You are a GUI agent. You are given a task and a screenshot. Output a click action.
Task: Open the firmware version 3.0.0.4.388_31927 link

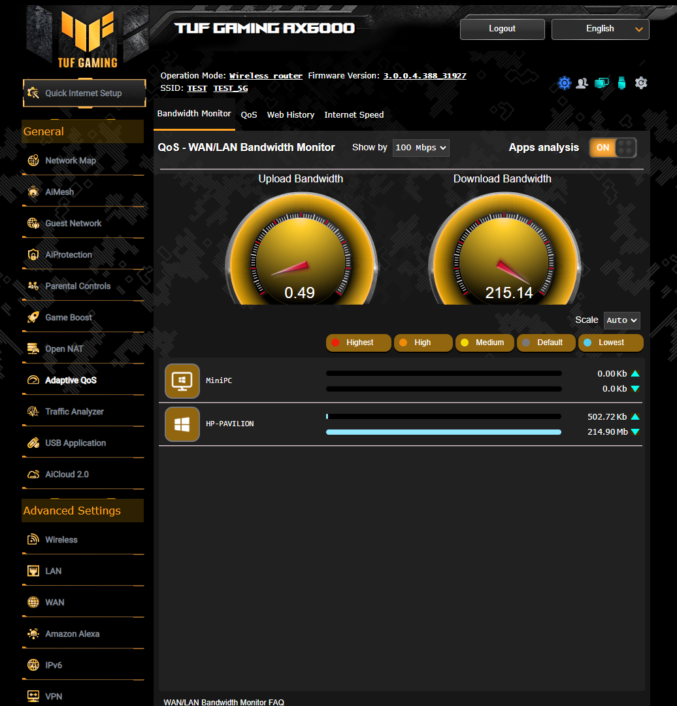point(425,76)
